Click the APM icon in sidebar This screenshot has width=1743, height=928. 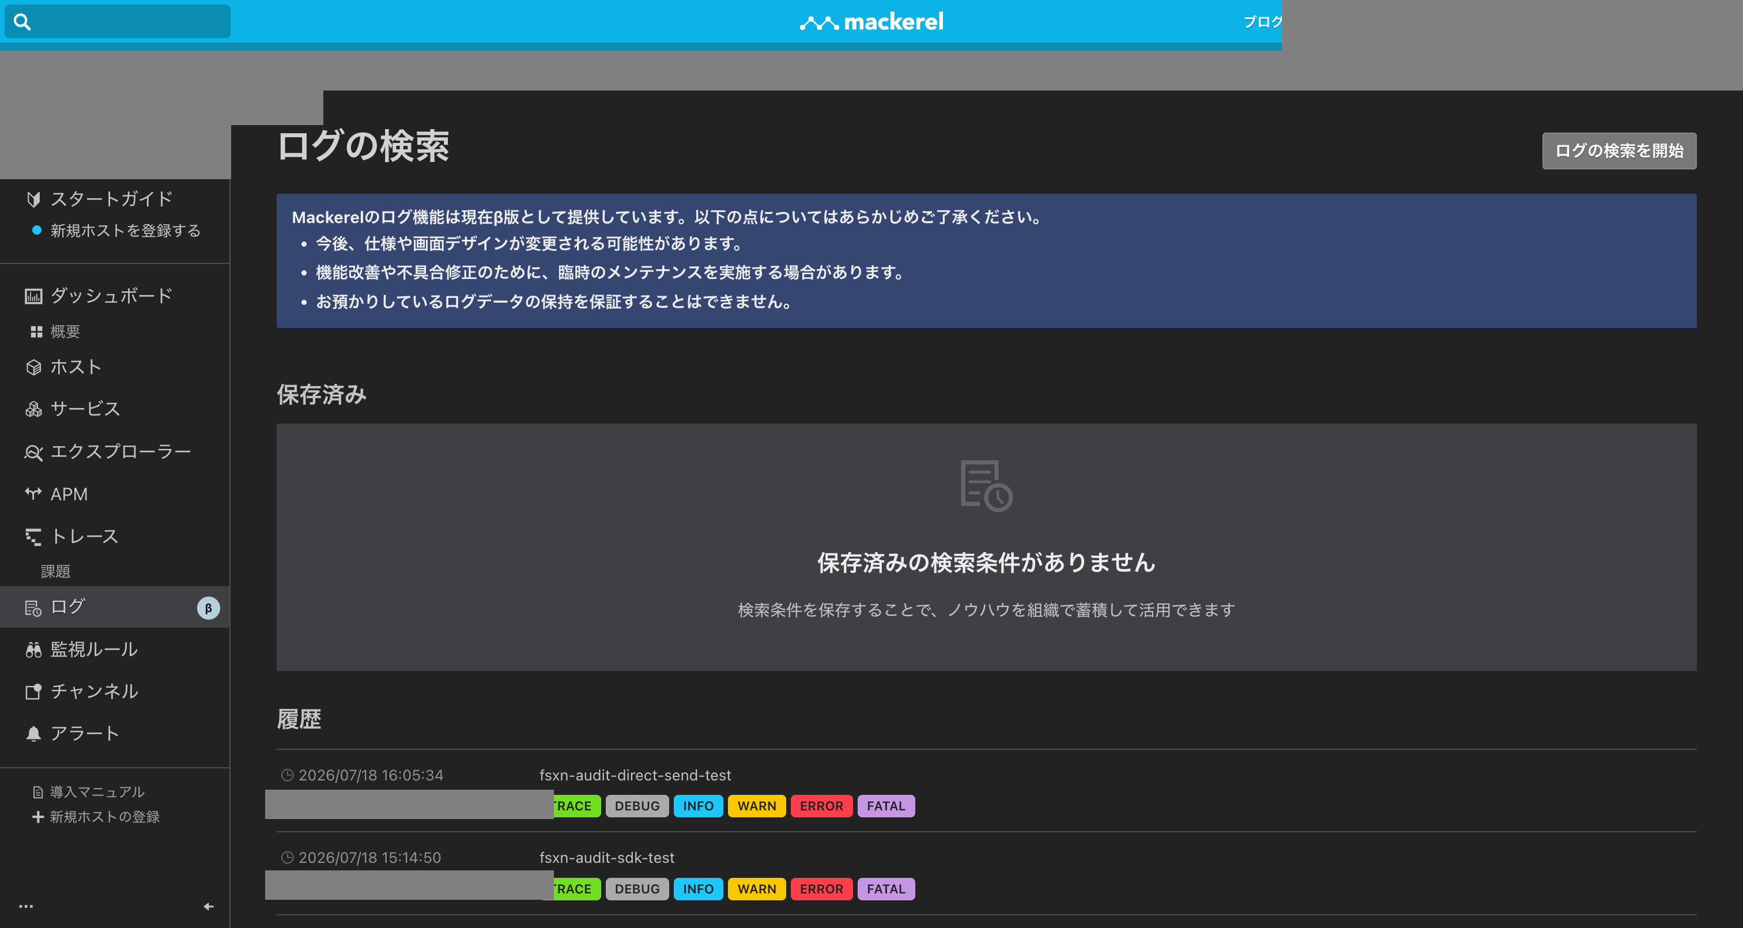click(33, 494)
